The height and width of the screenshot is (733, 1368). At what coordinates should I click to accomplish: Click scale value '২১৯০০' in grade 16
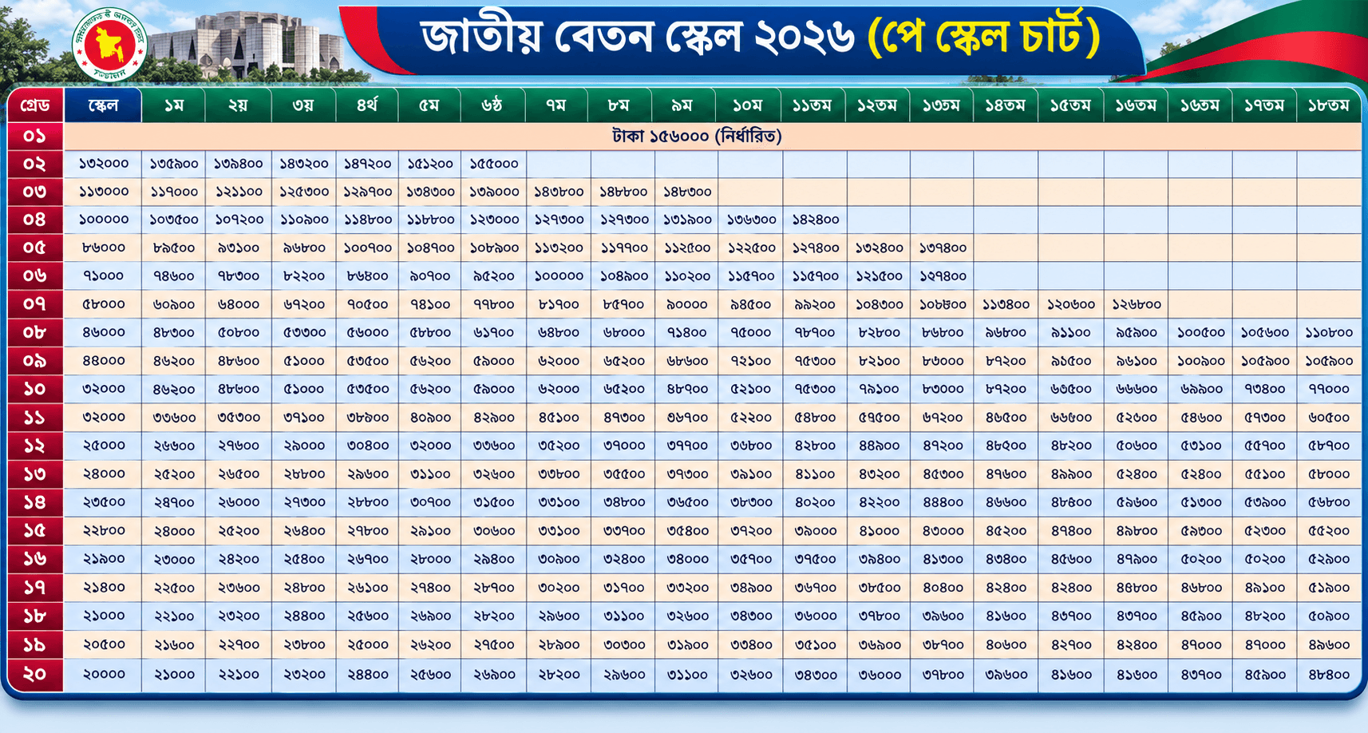tap(104, 559)
